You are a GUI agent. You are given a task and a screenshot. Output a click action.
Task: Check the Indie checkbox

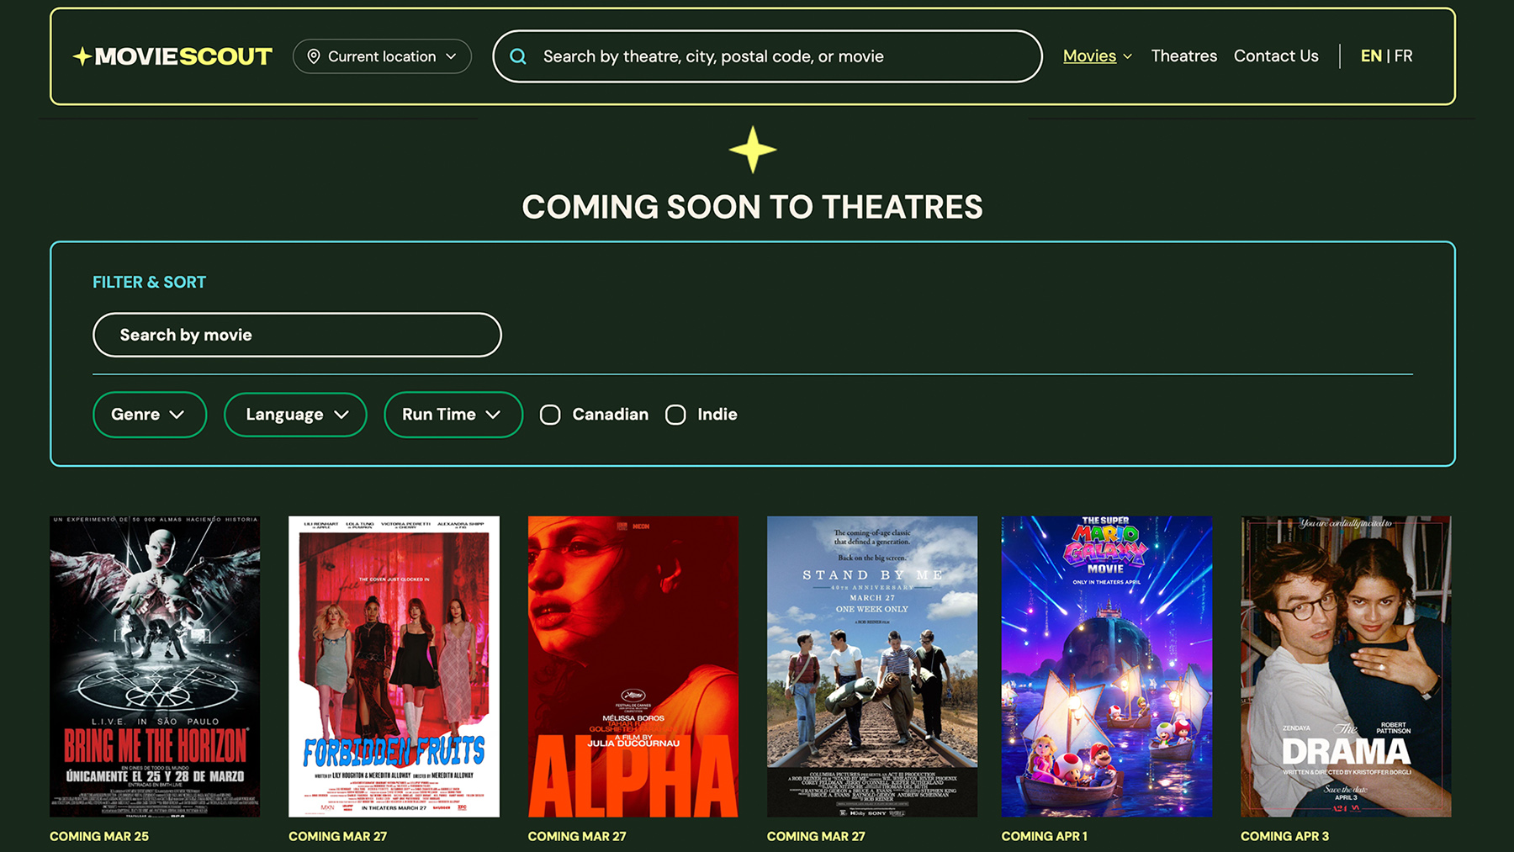(675, 414)
